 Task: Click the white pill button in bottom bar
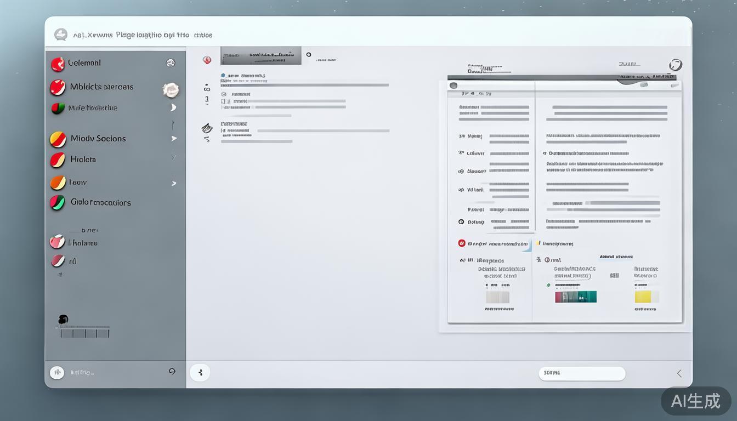point(582,373)
